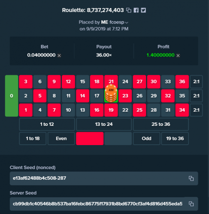Select number 29 on the board
The image size is (209, 214).
154,96
